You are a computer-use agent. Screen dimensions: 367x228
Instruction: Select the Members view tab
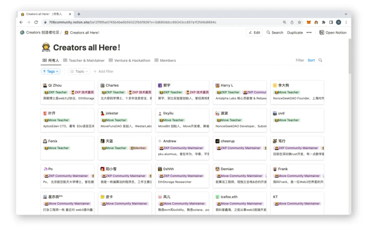(x=165, y=60)
